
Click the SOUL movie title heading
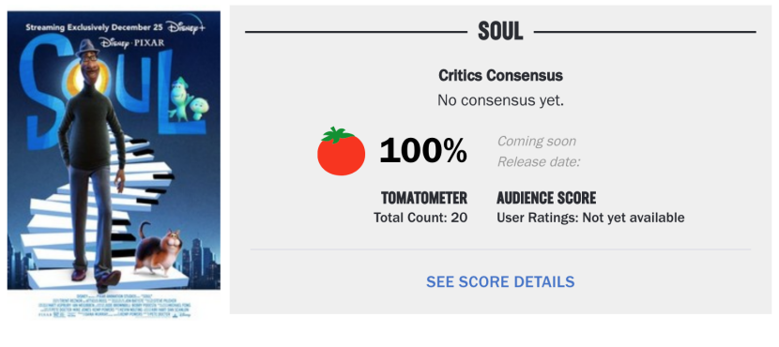500,32
